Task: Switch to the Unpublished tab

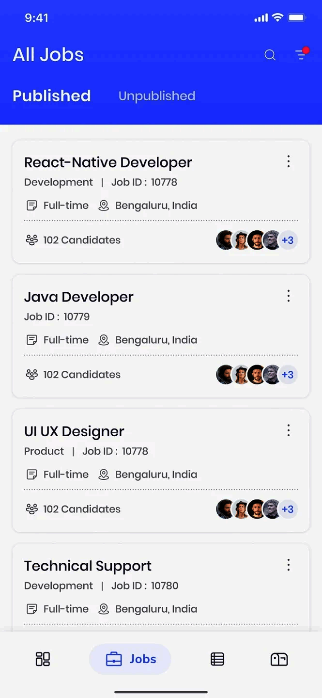Action: click(157, 96)
